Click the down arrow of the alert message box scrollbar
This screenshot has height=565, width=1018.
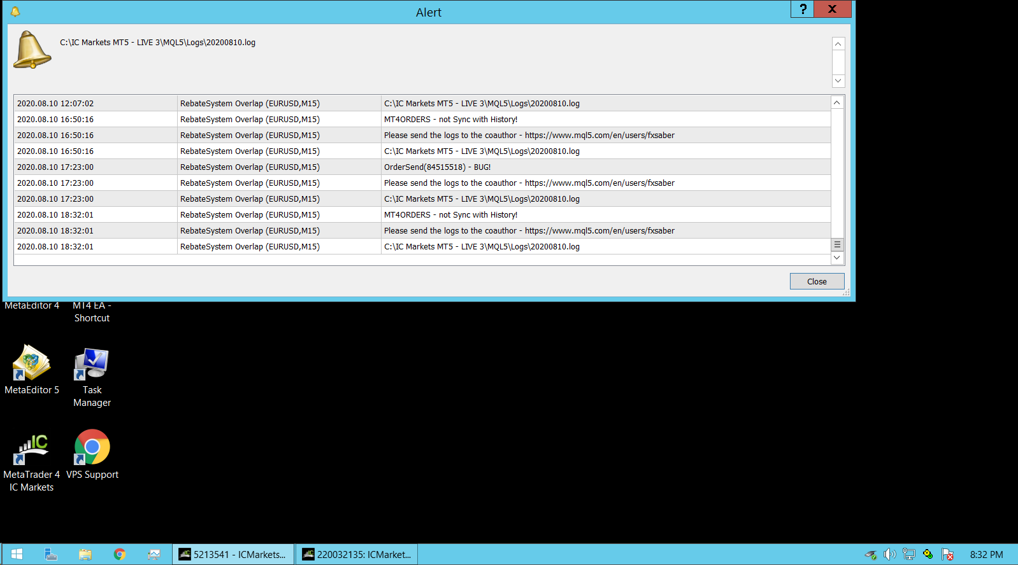838,81
